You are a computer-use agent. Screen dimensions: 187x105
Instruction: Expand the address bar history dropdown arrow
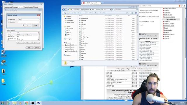coord(110,10)
